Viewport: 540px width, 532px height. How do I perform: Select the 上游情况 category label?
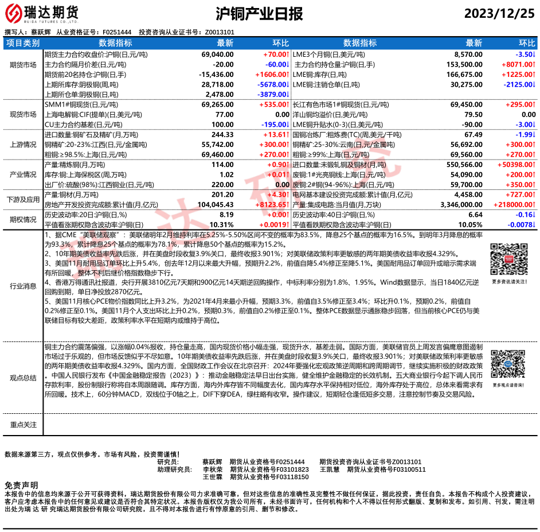click(x=23, y=145)
